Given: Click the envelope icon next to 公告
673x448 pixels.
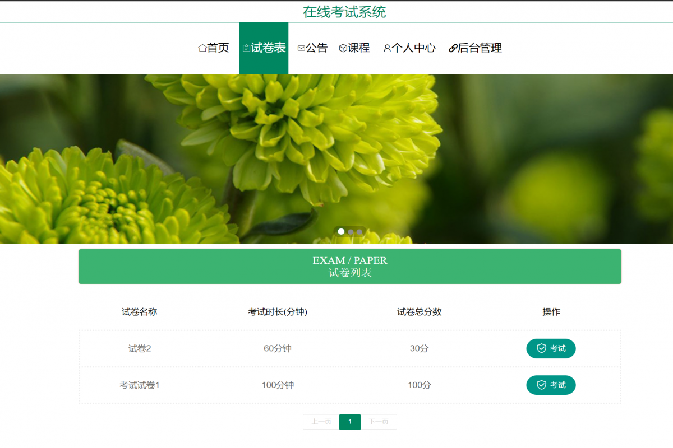Looking at the screenshot, I should (301, 48).
